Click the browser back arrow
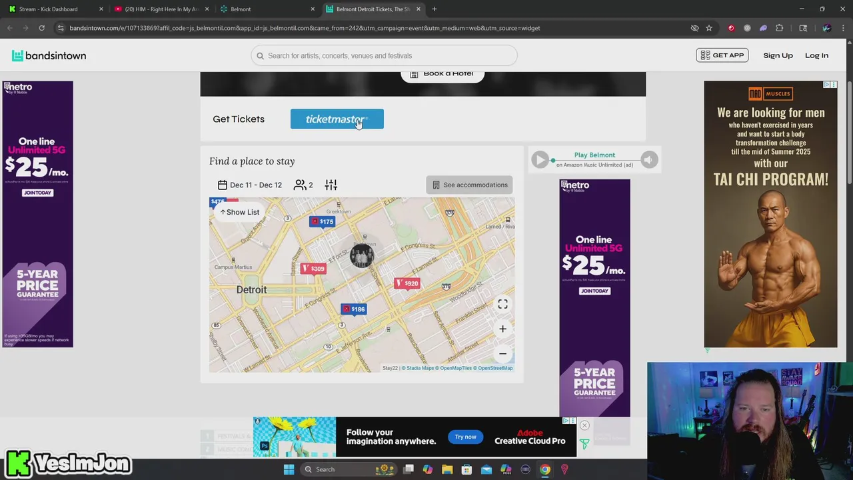The height and width of the screenshot is (480, 853). pos(9,28)
